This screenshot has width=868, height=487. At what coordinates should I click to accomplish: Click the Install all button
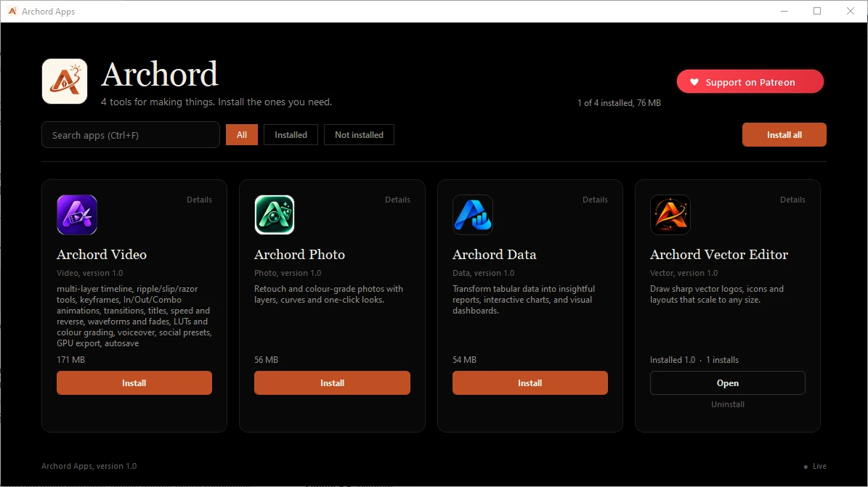[x=784, y=135]
